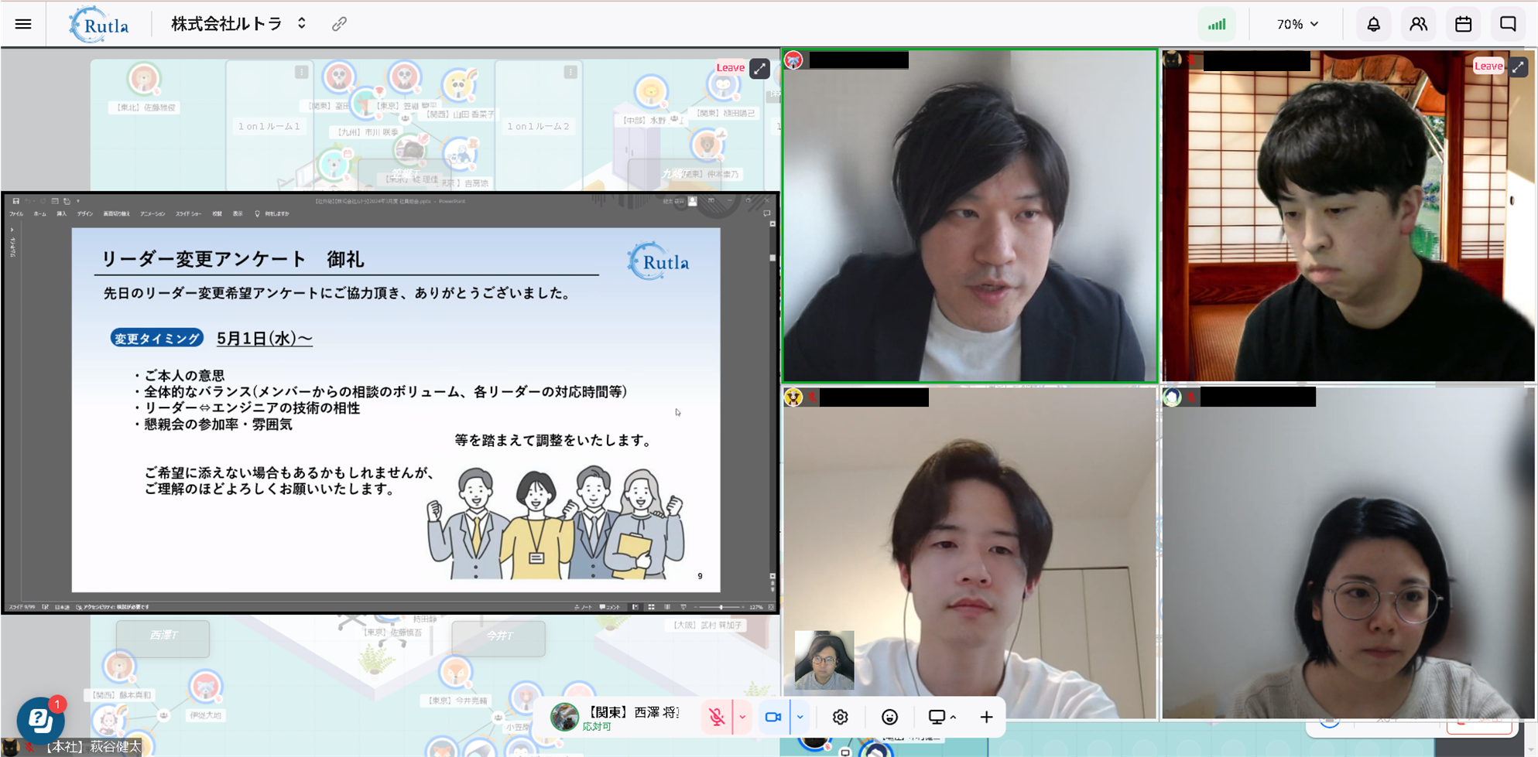
Task: Open the settings gear in call toolbar
Action: [x=840, y=717]
